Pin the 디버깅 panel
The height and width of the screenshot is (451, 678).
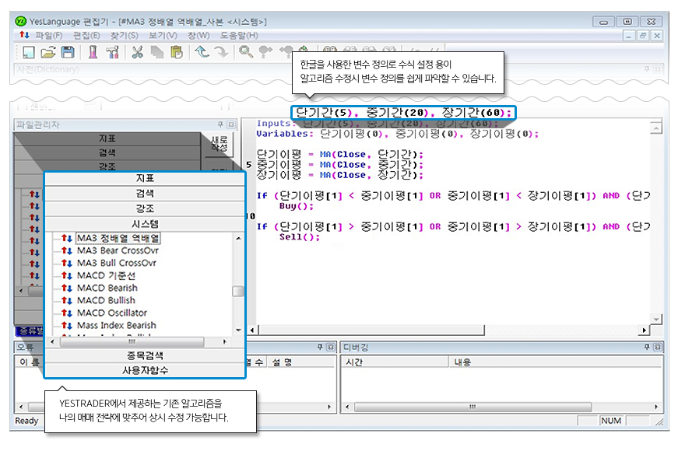tap(647, 347)
